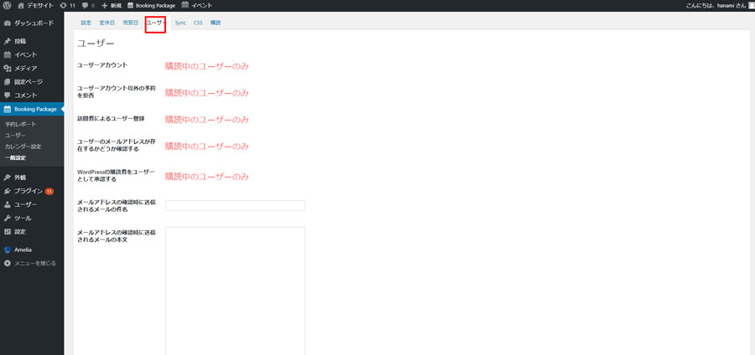
Task: Click the sidebar イベント calendar icon
Action: point(8,54)
